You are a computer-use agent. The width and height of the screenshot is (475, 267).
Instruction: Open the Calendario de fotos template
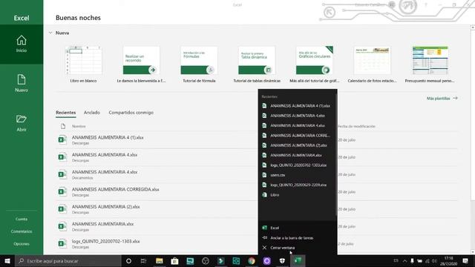pyautogui.click(x=372, y=65)
